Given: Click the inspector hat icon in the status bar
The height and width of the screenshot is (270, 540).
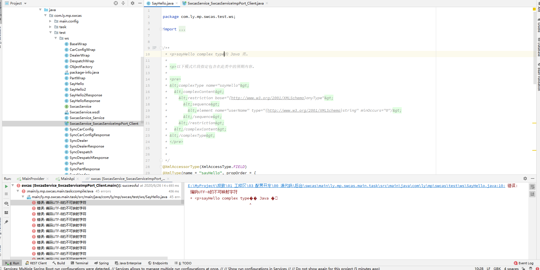Looking at the screenshot, I should [x=531, y=268].
